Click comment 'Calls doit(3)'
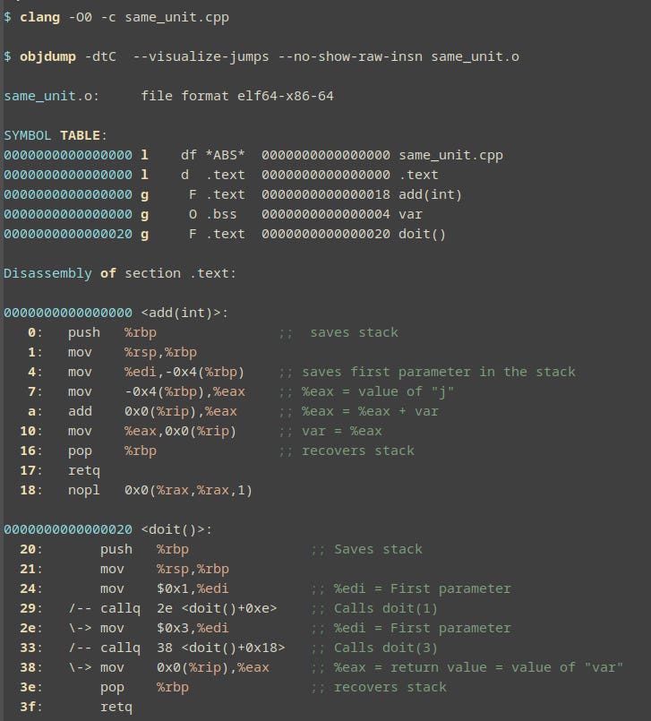The height and width of the screenshot is (721, 651). pos(386,648)
